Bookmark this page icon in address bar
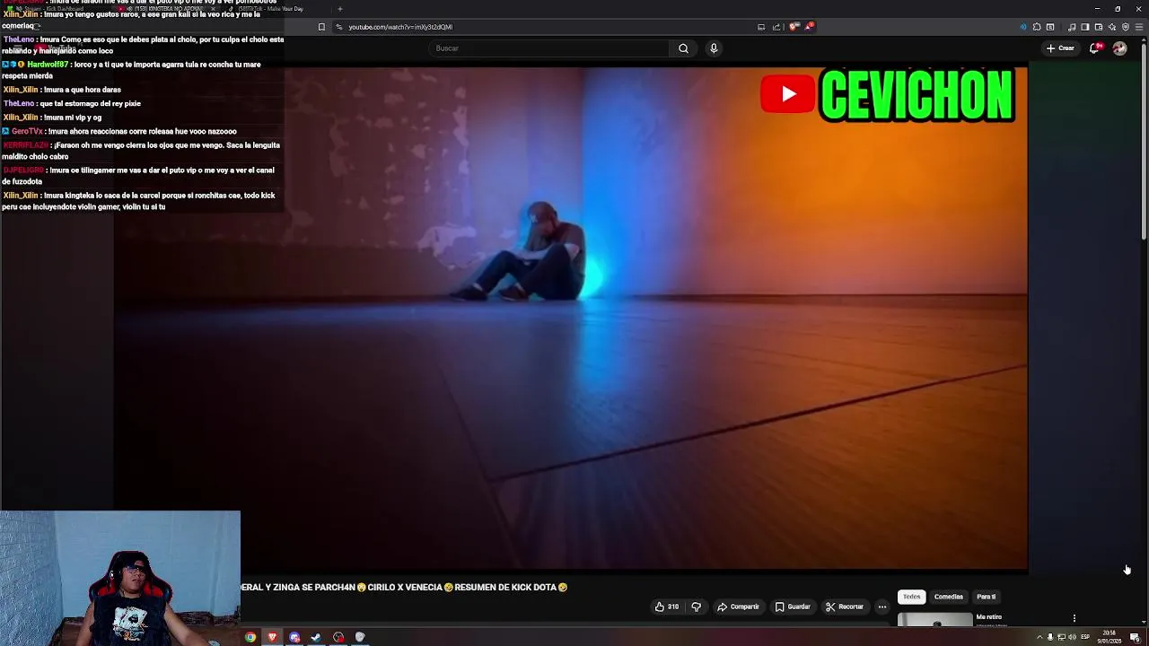The height and width of the screenshot is (646, 1149). pos(321,27)
